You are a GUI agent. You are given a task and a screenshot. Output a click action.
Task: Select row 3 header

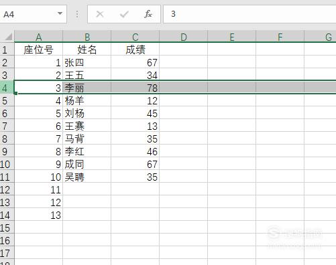[7, 75]
